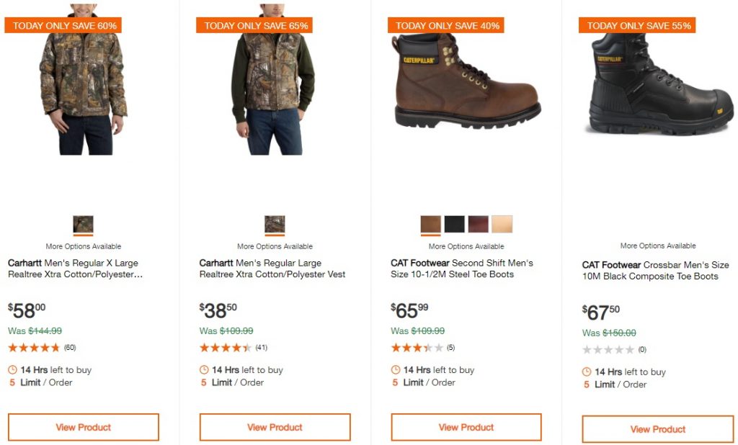Open the Carhartt camo vest image

coord(274,86)
